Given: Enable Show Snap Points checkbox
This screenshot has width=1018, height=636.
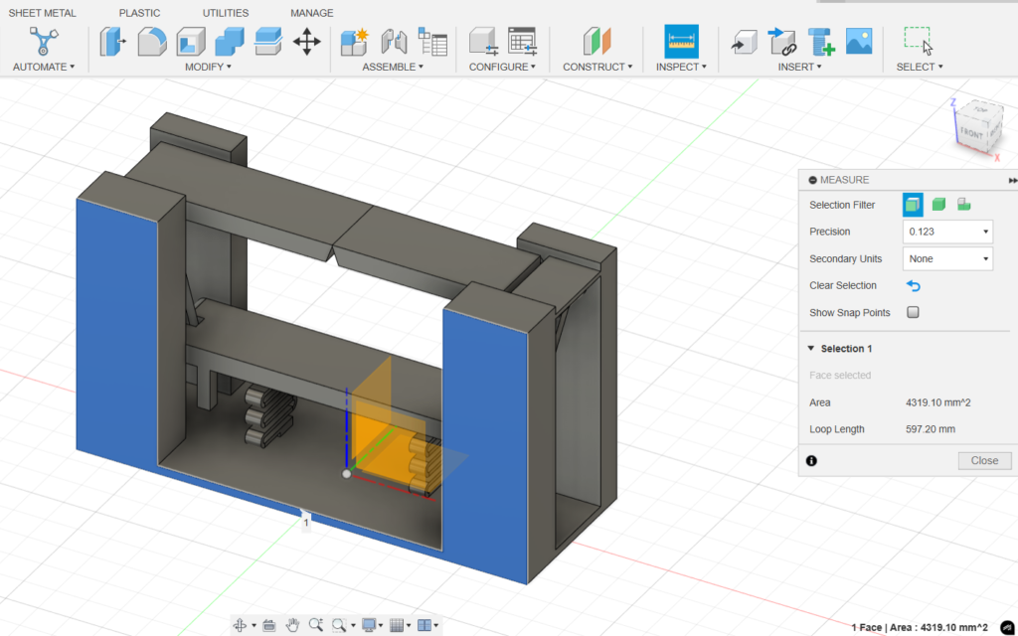Looking at the screenshot, I should [913, 312].
